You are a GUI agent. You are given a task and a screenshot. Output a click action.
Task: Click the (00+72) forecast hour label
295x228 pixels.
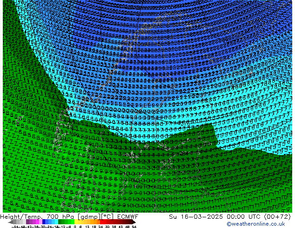click(277, 217)
